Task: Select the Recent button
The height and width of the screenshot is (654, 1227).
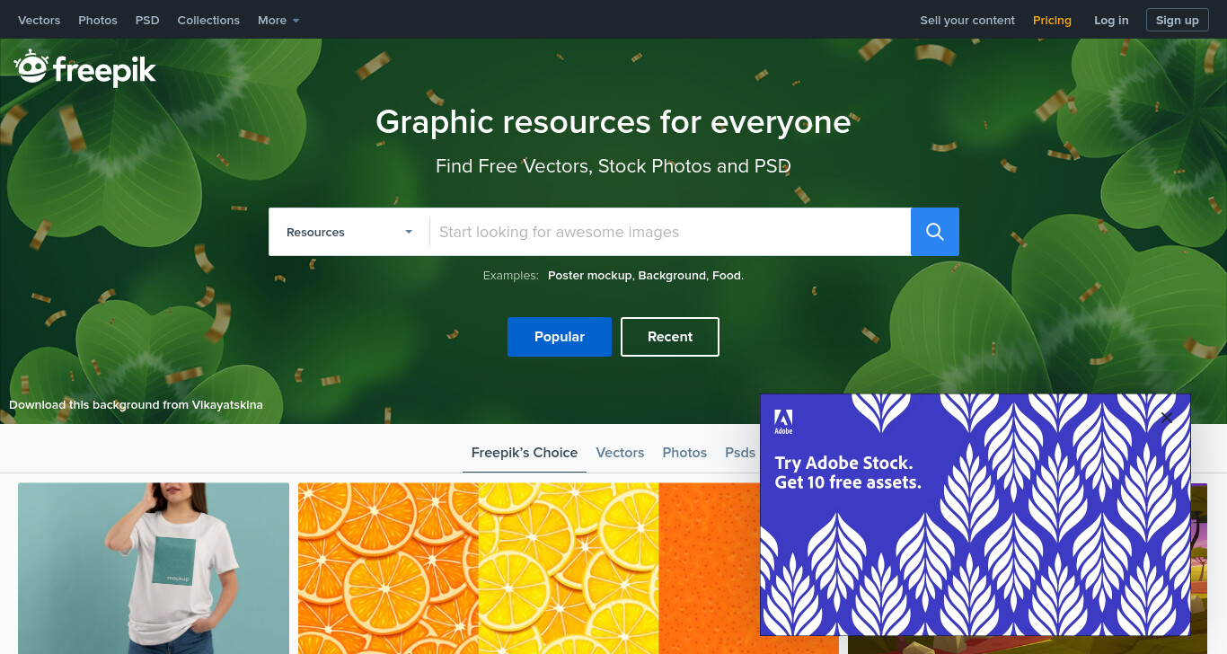Action: tap(670, 337)
